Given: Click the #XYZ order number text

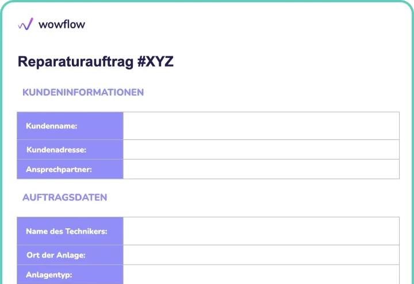Looking at the screenshot, I should click(155, 61).
